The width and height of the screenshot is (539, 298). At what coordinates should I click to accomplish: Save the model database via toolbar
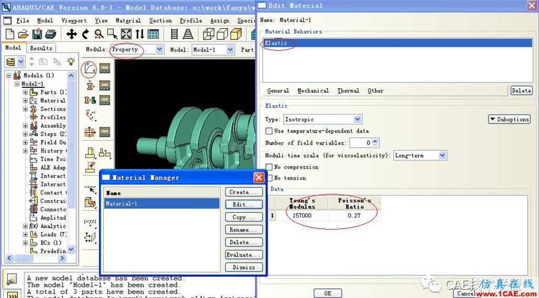tap(37, 34)
